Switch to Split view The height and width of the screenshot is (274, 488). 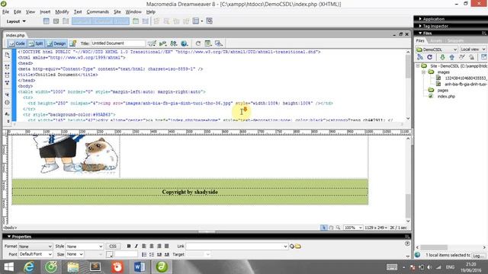[36, 43]
